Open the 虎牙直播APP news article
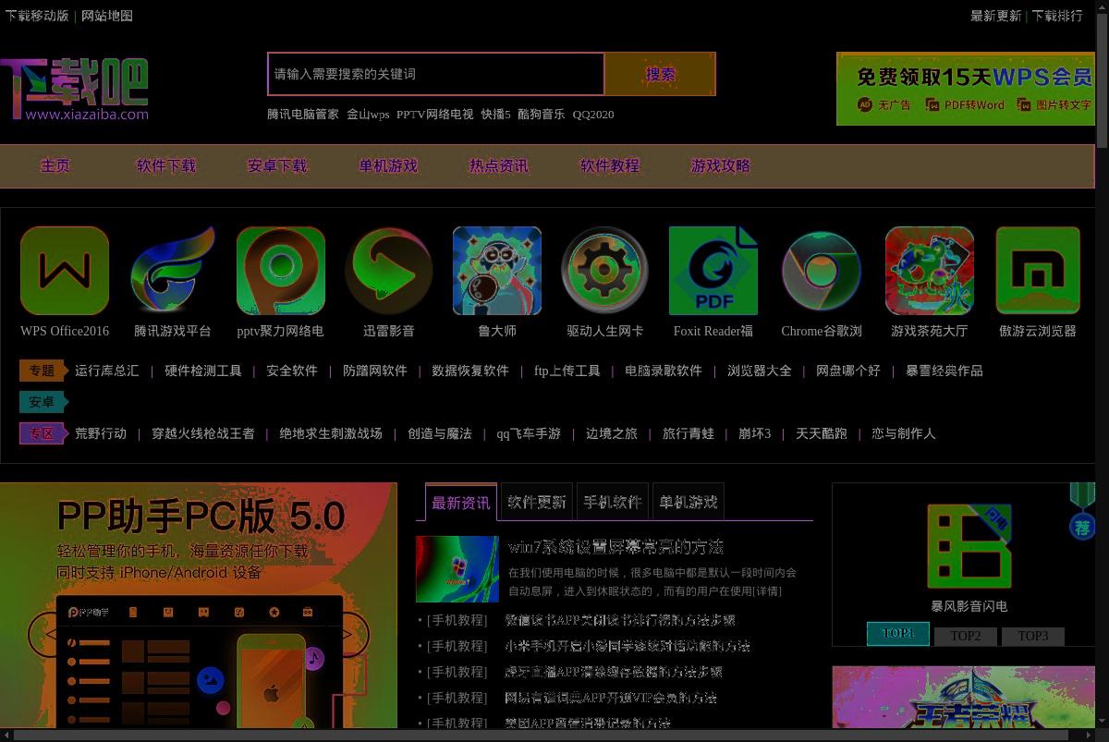This screenshot has height=742, width=1109. coord(614,672)
